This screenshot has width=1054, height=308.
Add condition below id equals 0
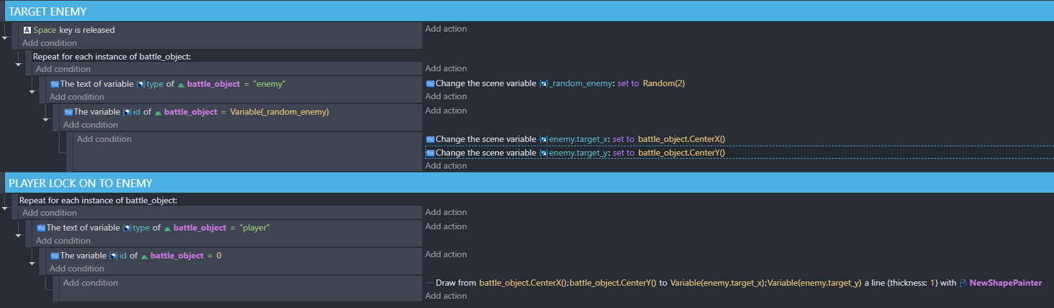click(77, 268)
